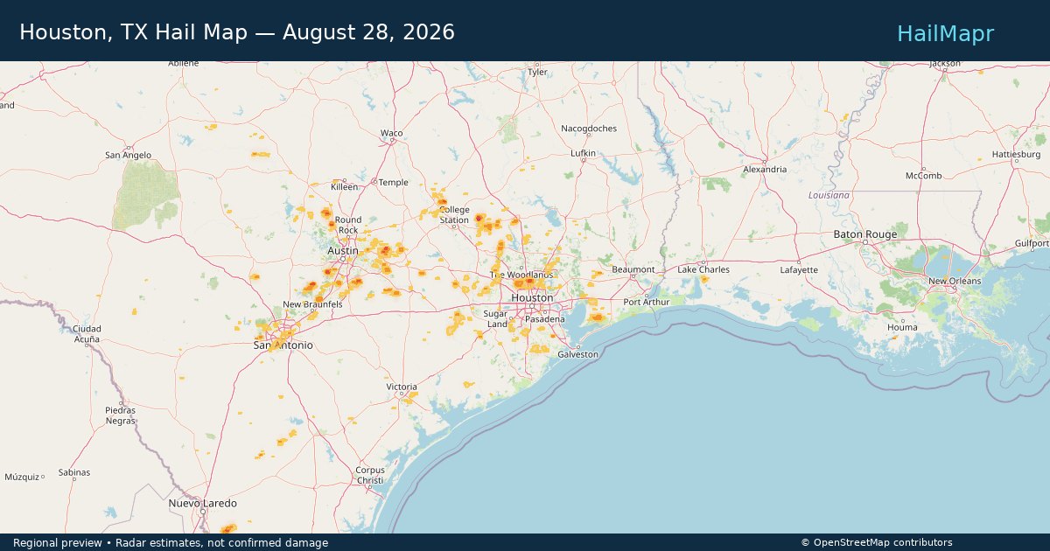Click the New Orleans label
The width and height of the screenshot is (1050, 551).
[x=955, y=281]
